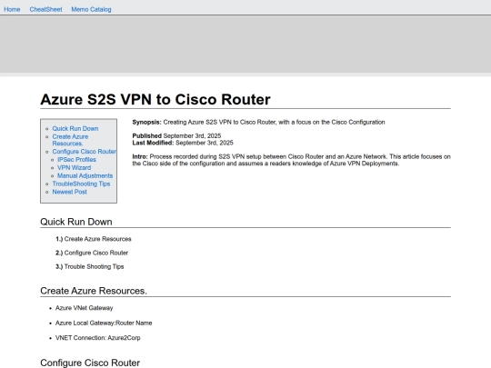The width and height of the screenshot is (491, 368).
Task: Click the VNET Connection: Azure2Corp bullet
Action: (97, 338)
